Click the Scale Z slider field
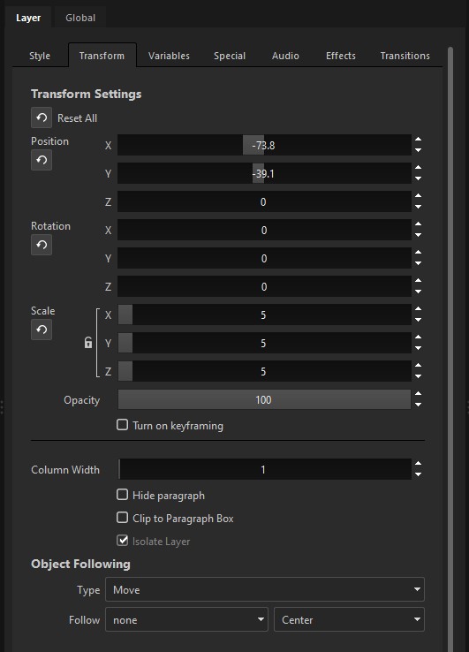 (x=264, y=371)
